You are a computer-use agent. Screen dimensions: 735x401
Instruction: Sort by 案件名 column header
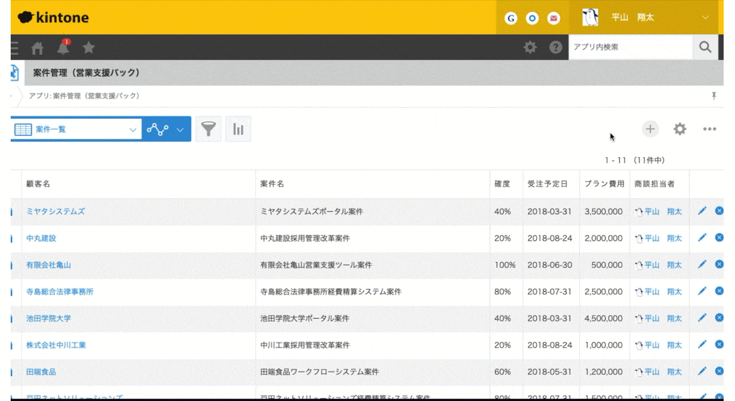[273, 184]
